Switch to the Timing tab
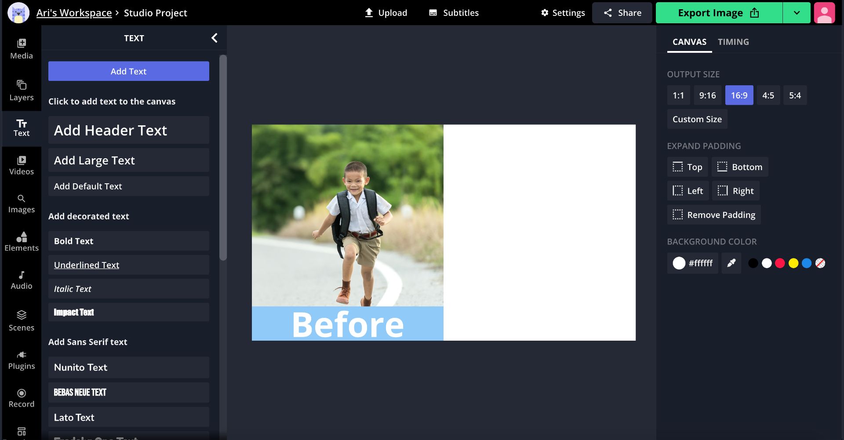The height and width of the screenshot is (440, 844). [733, 42]
